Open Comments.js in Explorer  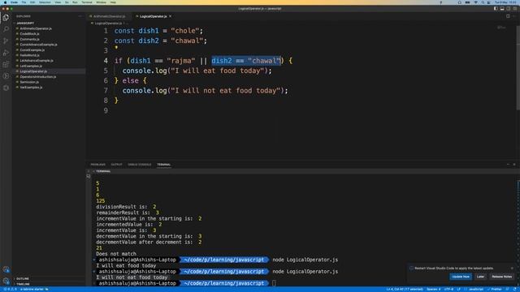click(x=29, y=39)
